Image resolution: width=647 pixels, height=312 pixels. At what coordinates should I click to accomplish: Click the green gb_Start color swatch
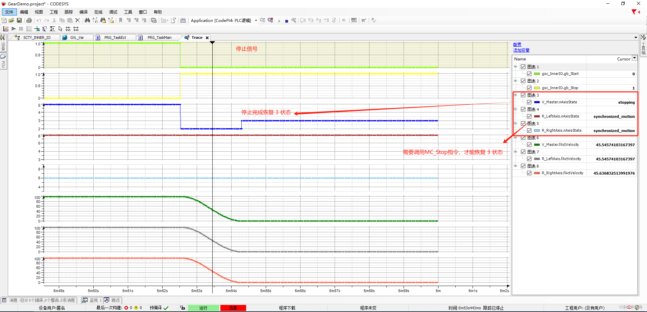[537, 74]
